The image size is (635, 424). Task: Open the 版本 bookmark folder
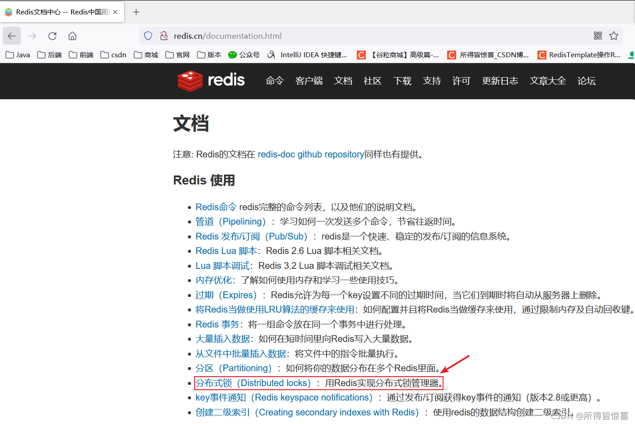point(210,55)
